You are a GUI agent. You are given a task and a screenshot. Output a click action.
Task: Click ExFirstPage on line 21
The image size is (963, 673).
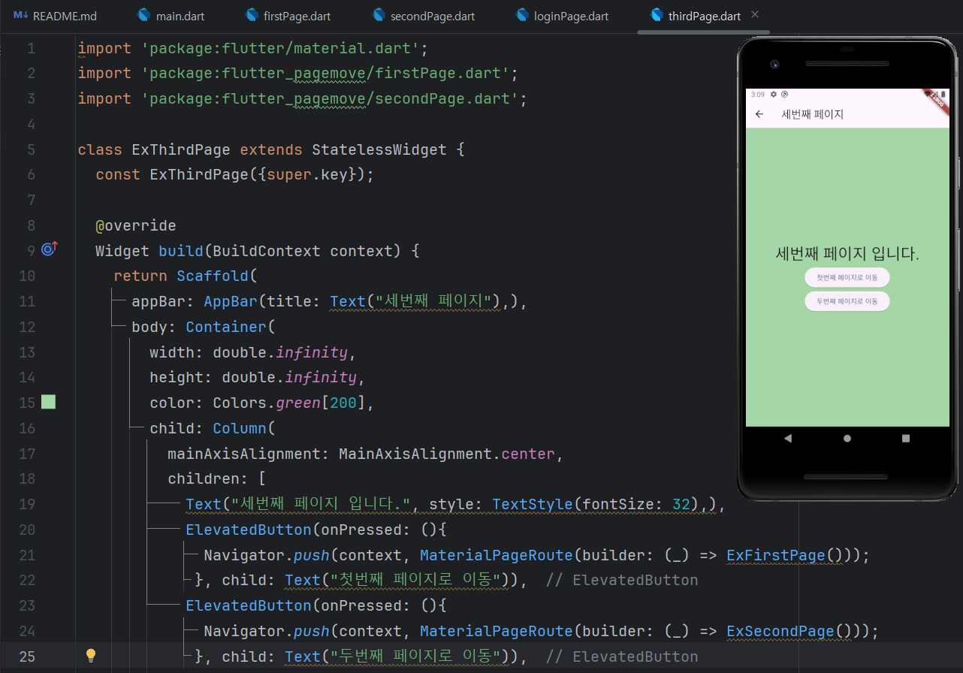776,555
